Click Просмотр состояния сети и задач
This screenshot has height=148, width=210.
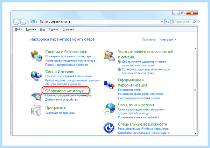pos(68,76)
